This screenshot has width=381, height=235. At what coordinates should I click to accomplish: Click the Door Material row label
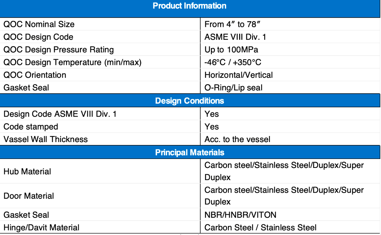29,196
